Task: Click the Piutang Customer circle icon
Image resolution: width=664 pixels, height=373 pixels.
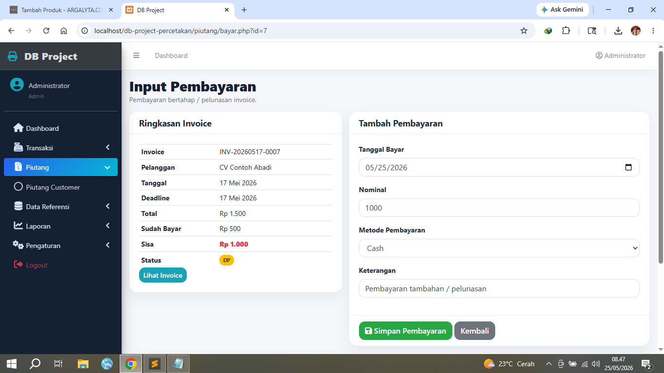Action: pos(18,187)
